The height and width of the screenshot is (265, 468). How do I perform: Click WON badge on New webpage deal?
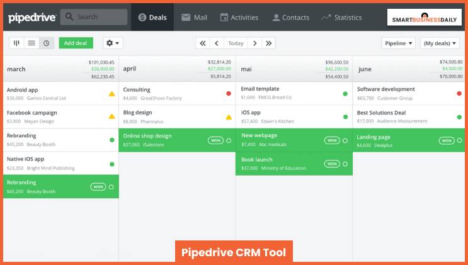pyautogui.click(x=332, y=140)
